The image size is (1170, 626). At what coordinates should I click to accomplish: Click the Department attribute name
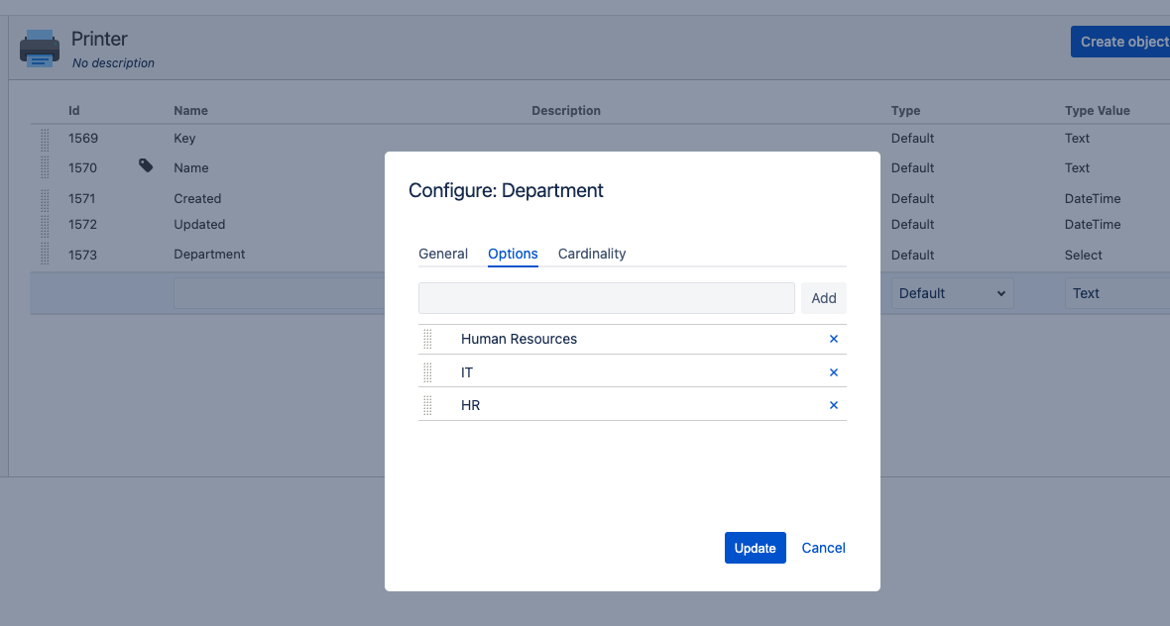click(x=209, y=255)
